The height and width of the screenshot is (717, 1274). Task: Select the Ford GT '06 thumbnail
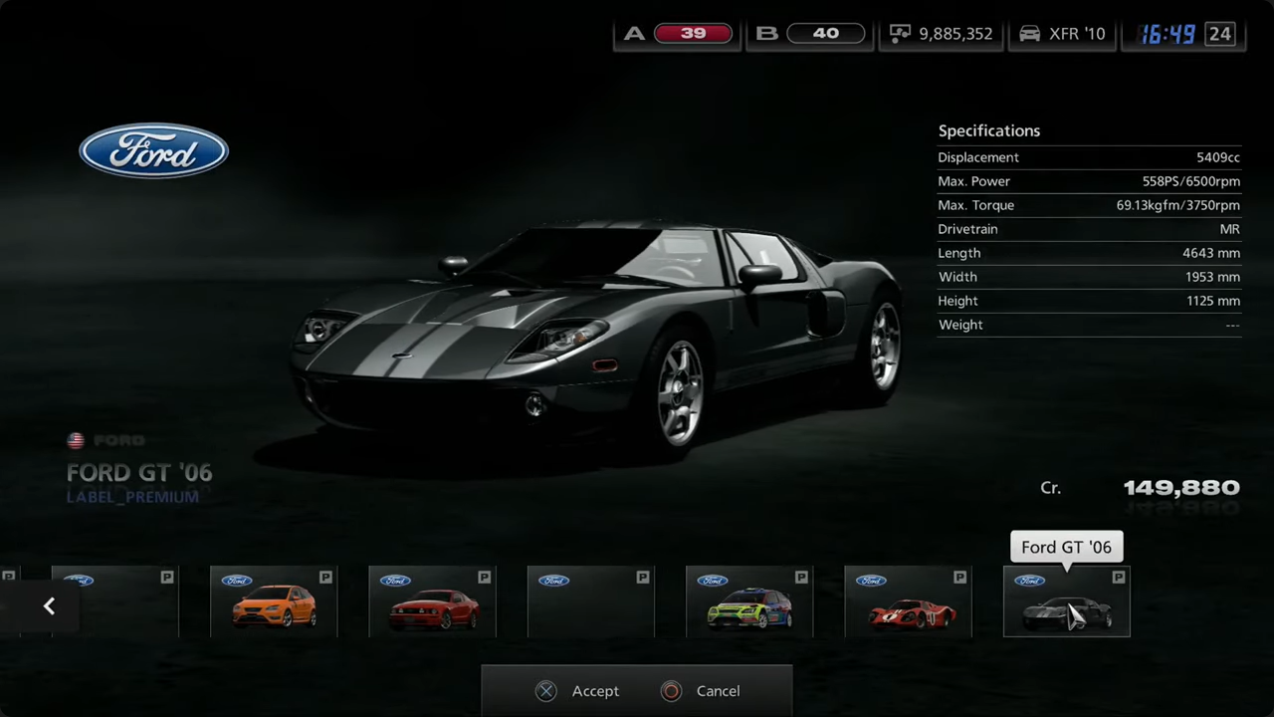[x=1066, y=602]
